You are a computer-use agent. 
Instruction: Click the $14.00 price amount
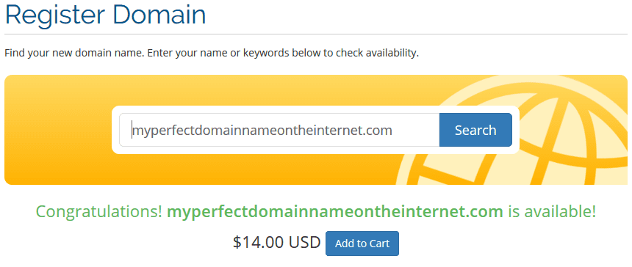pos(259,243)
